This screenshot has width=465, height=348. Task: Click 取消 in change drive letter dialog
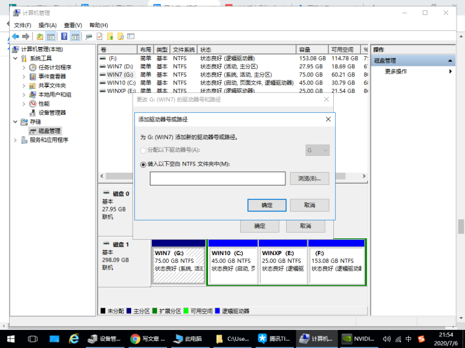coord(305,226)
